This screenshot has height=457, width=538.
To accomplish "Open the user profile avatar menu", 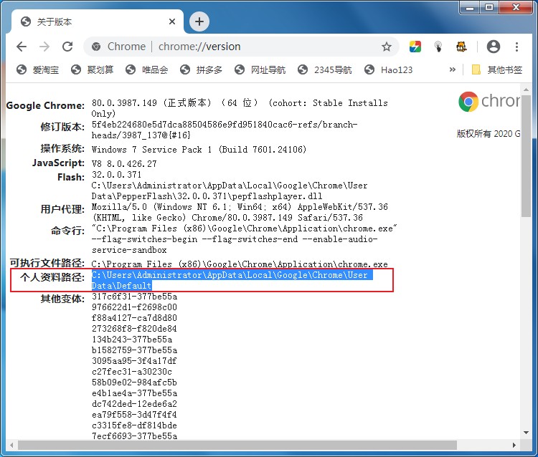I will coord(494,47).
